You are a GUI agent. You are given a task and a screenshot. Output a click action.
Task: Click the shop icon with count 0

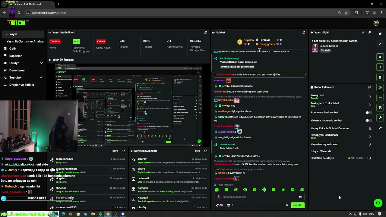[x=230, y=205]
